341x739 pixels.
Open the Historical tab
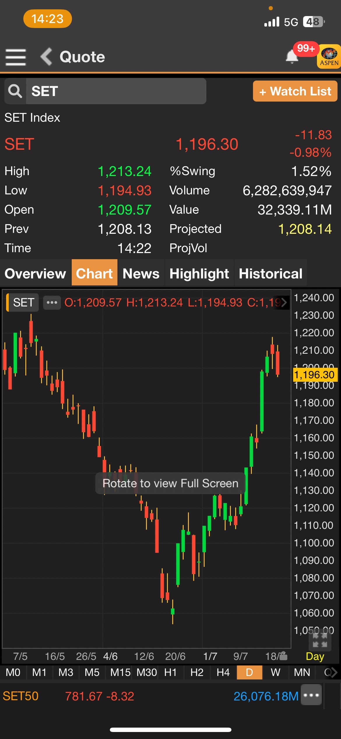271,273
